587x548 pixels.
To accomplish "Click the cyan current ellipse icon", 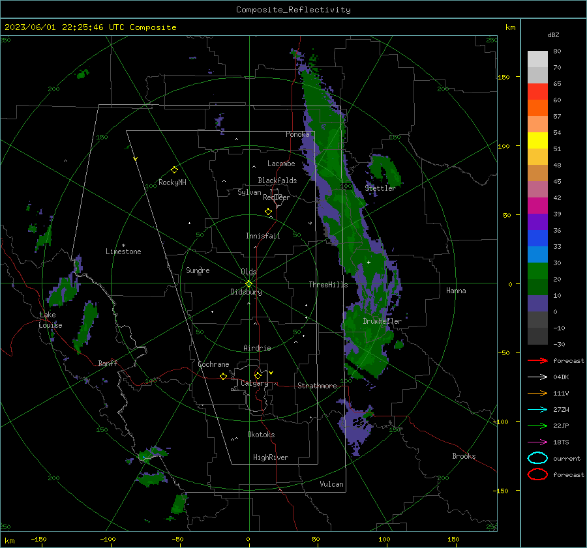I will [x=537, y=458].
